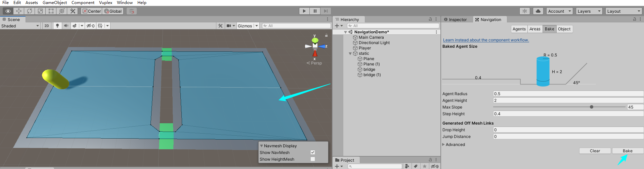Toggle hidden packages visibility count in Project
Viewport: 644px width, 169px height.
pyautogui.click(x=435, y=166)
